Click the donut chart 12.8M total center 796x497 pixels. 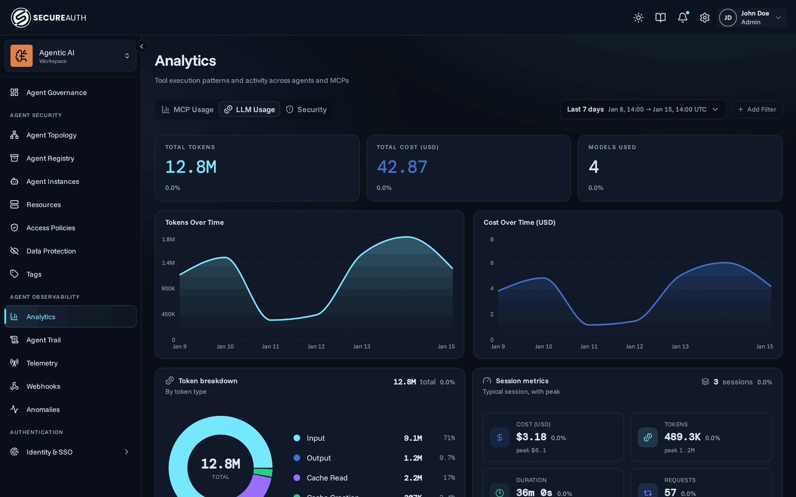click(221, 467)
